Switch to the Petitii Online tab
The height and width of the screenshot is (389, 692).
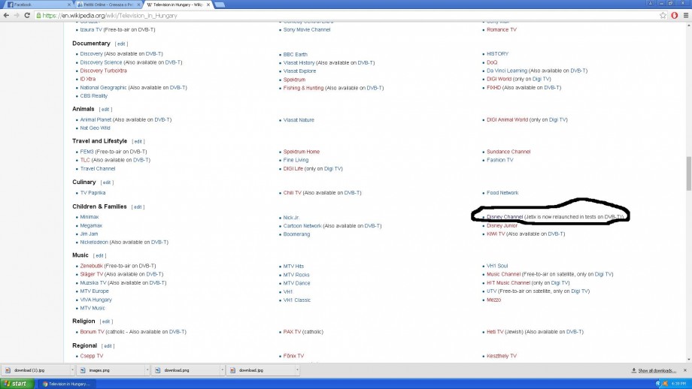click(x=108, y=5)
